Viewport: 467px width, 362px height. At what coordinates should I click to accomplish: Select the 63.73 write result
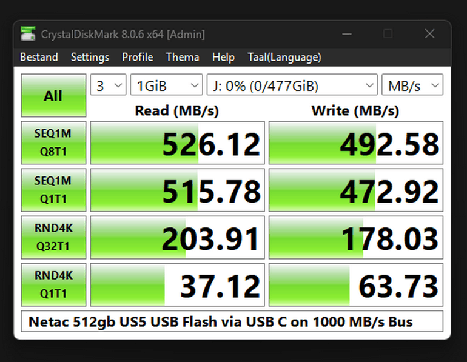[x=356, y=284]
